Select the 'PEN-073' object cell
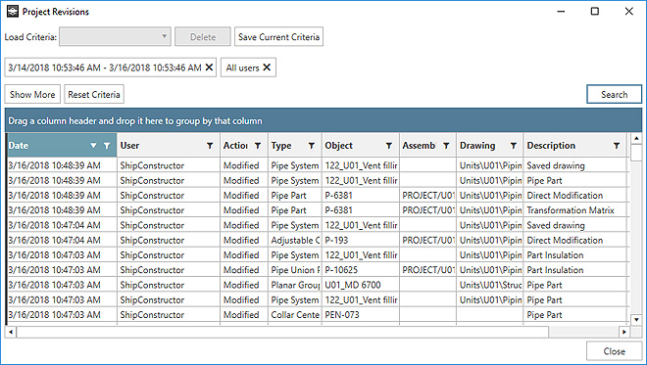 pos(360,315)
